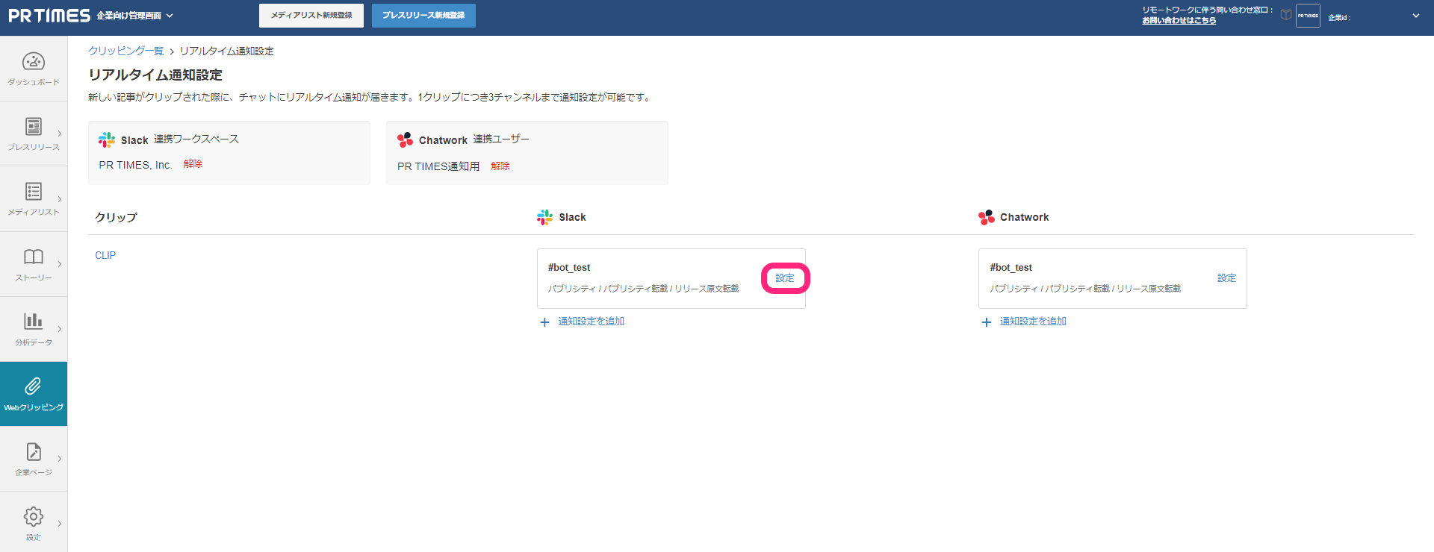Click 通知設定を追加 under Slack
Image resolution: width=1434 pixels, height=552 pixels.
click(x=591, y=322)
